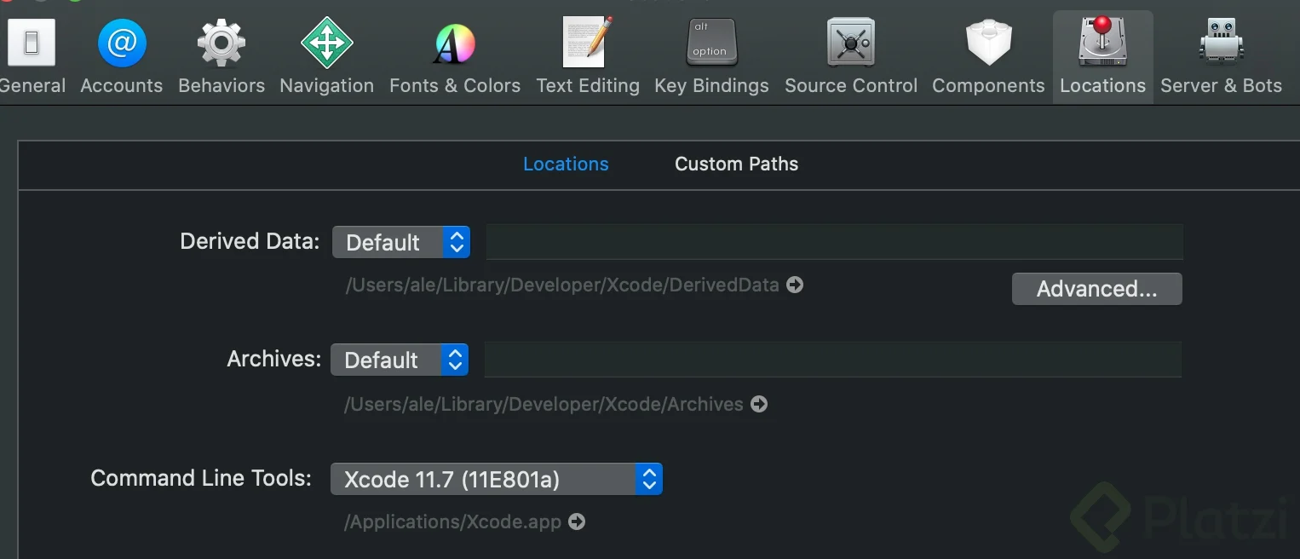The width and height of the screenshot is (1300, 559).
Task: Click the Archives label
Action: [x=273, y=359]
